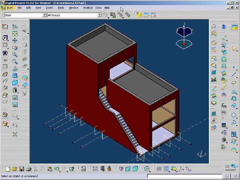Image resolution: width=240 pixels, height=180 pixels.
Task: Click the Multi-View four-pane icon
Action: coord(15,76)
